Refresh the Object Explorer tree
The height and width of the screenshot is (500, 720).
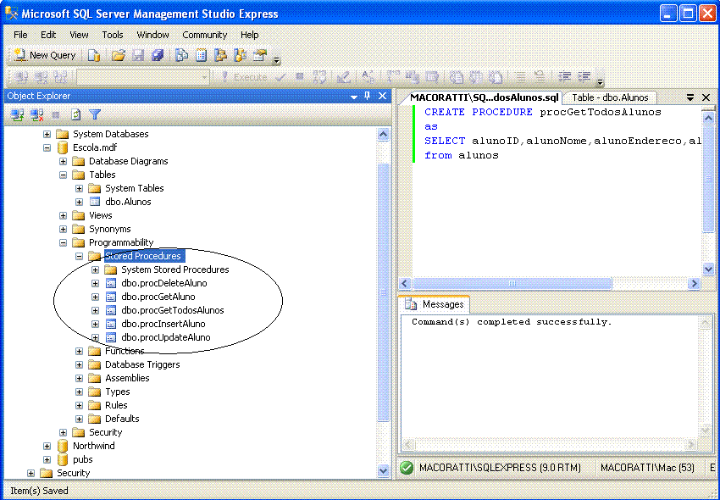coord(75,114)
